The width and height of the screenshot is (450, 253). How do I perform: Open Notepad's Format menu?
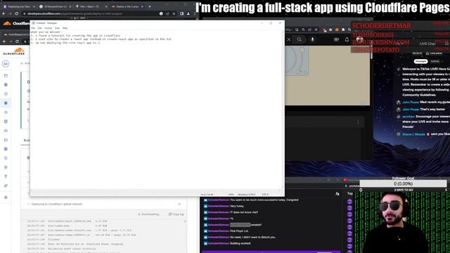tap(49, 28)
